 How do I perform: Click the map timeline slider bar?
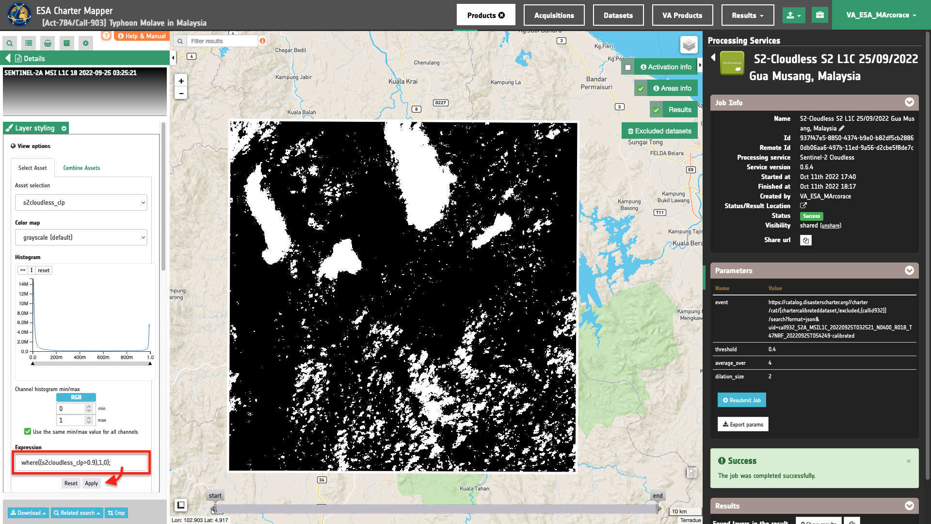tap(437, 509)
